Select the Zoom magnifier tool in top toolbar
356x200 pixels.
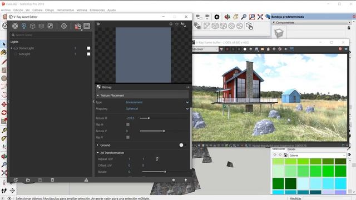(x=244, y=17)
